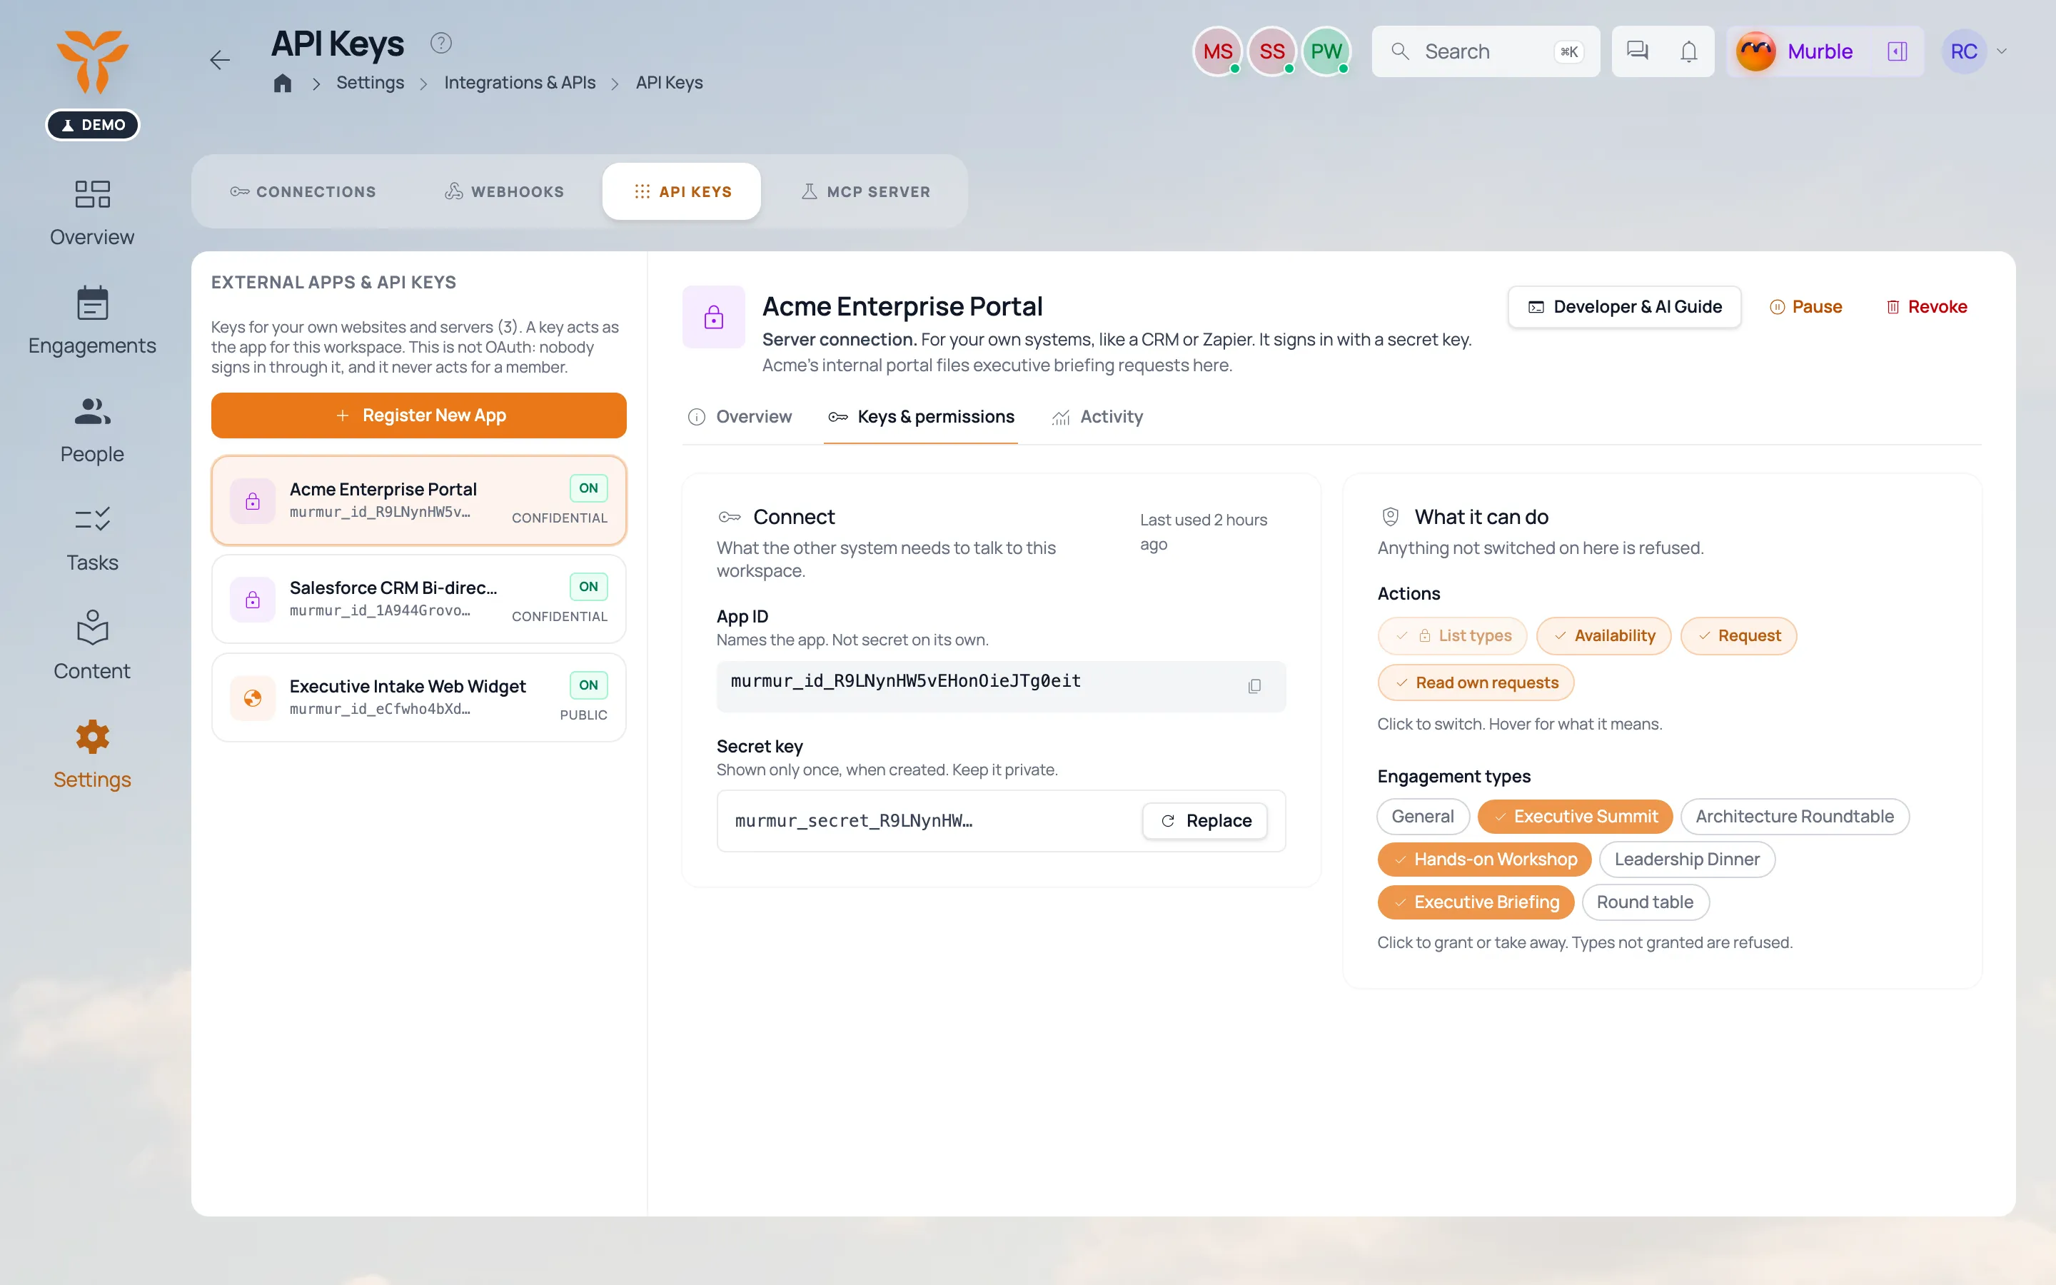Click the Integrations & APIs breadcrumb
This screenshot has width=2056, height=1285.
coord(519,82)
